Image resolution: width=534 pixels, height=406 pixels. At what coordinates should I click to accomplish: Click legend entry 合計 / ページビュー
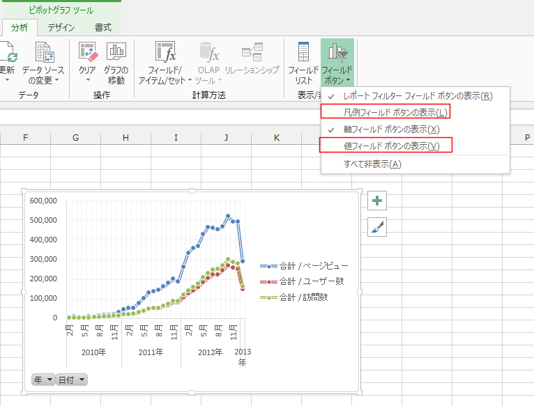click(304, 266)
